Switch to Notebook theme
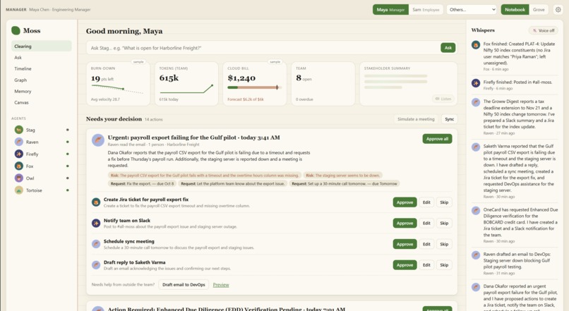The height and width of the screenshot is (311, 569). click(515, 10)
